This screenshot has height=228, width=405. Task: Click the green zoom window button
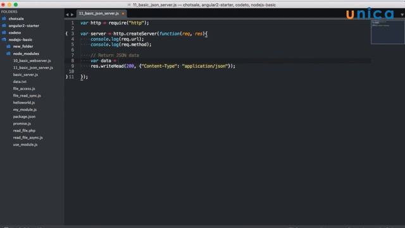[16, 4]
